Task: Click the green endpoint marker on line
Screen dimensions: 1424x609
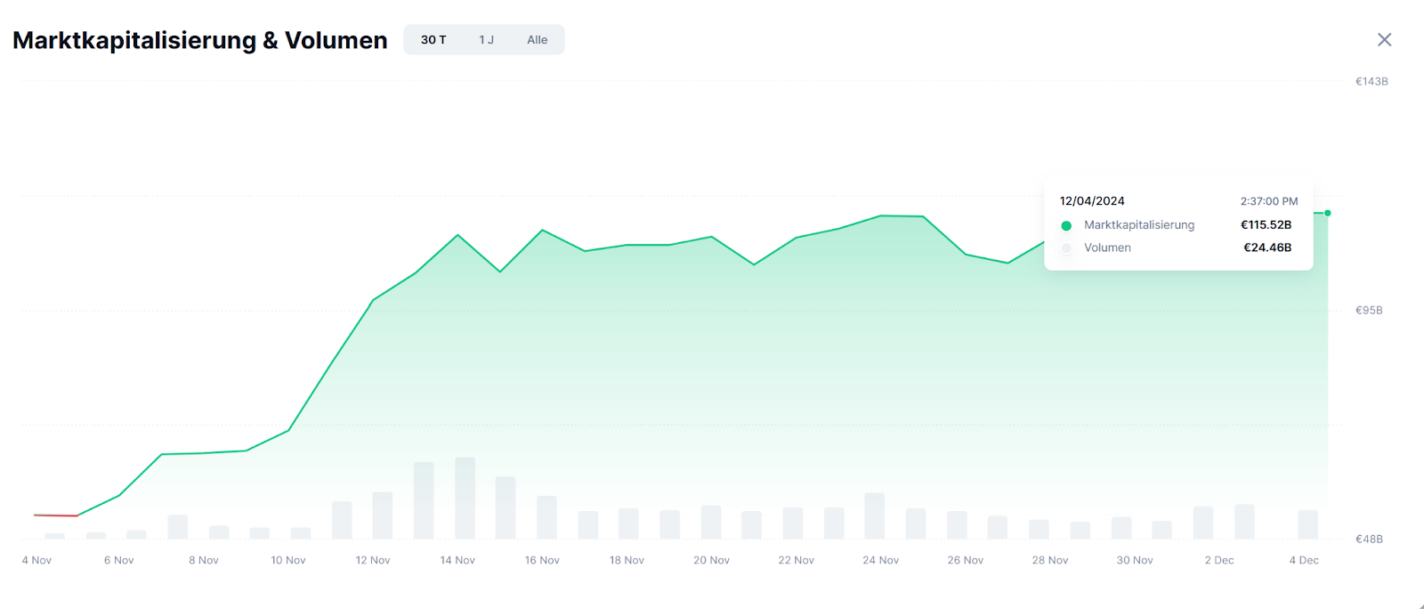Action: tap(1328, 213)
